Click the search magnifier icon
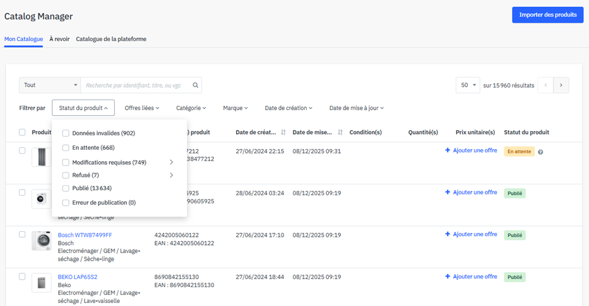Viewport: 589px width, 306px height. [x=196, y=85]
